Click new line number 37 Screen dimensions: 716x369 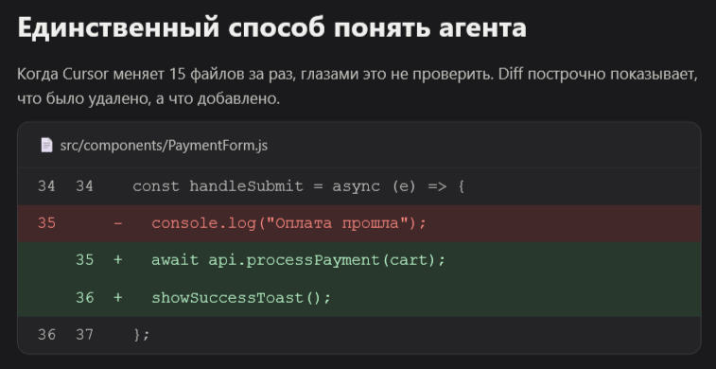84,335
